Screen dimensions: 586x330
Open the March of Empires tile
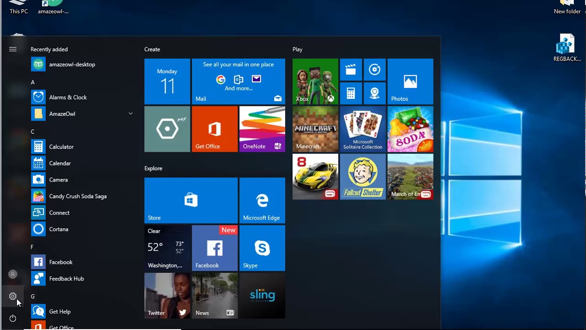coord(411,177)
